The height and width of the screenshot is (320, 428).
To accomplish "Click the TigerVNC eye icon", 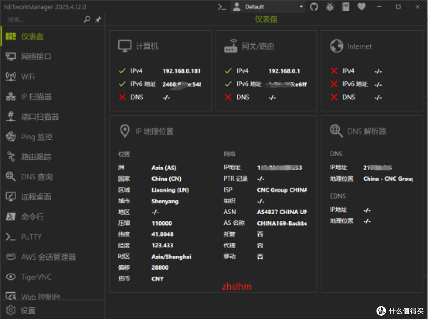I will point(11,277).
